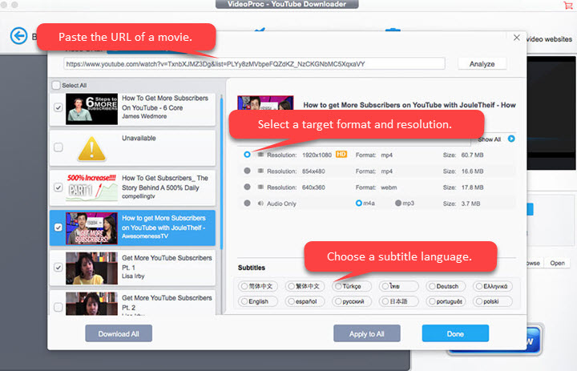
Task: Click the speaker icon beside Audio Only
Action: [x=260, y=204]
